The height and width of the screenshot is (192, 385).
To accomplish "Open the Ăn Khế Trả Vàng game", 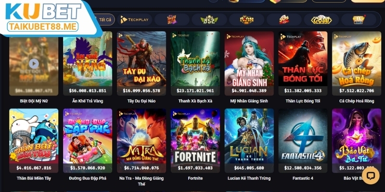I will coord(88,63).
